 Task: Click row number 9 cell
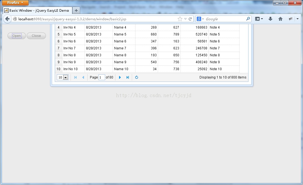58,62
